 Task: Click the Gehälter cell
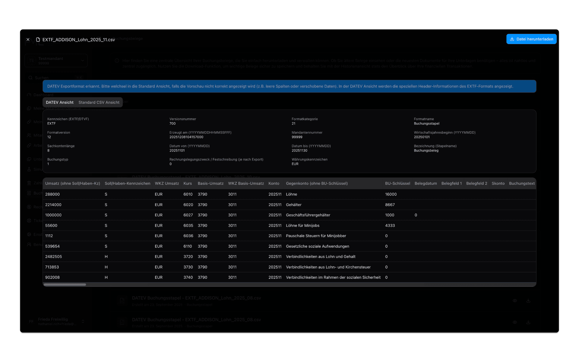point(333,205)
